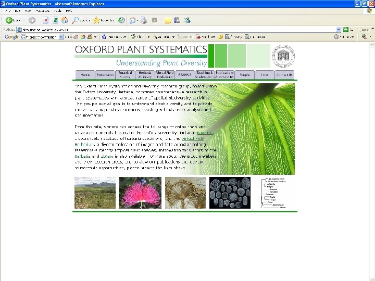The width and height of the screenshot is (375, 281).
Task: Click the Google toolbar highlighter icon
Action: (221, 37)
